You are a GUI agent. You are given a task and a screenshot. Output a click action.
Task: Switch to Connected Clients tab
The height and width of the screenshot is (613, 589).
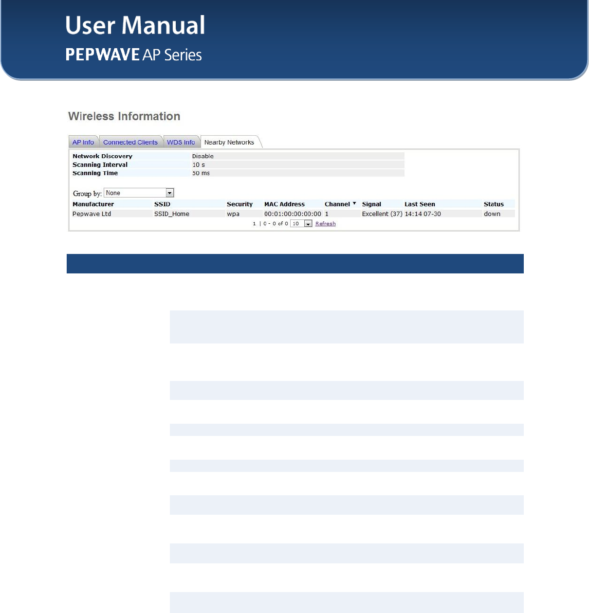coord(130,142)
